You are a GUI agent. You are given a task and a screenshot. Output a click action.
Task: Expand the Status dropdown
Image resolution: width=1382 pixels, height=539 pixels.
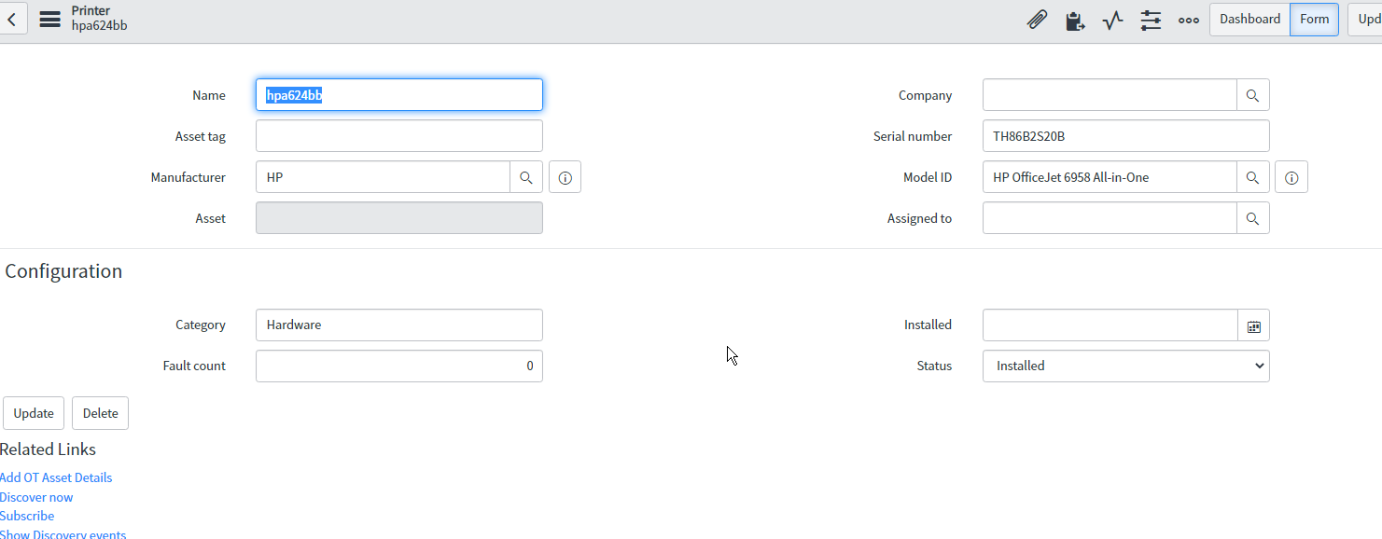point(1126,366)
